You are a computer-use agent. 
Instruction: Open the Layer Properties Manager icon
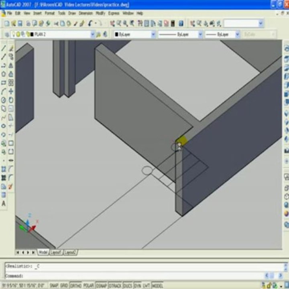coord(7,35)
